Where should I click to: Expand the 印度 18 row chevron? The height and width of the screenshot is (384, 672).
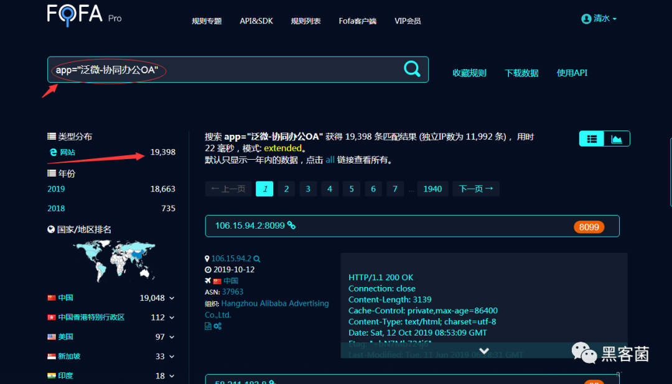(x=172, y=377)
